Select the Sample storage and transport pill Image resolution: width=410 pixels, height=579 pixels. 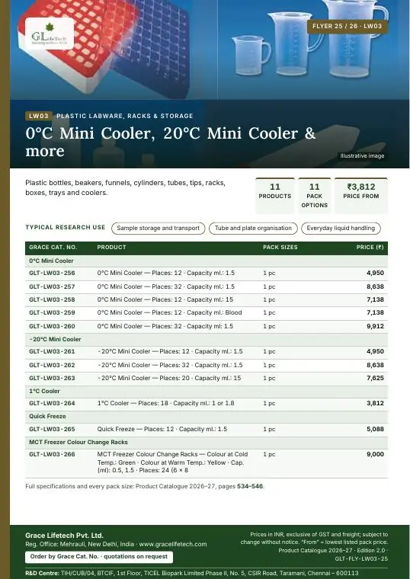(158, 229)
